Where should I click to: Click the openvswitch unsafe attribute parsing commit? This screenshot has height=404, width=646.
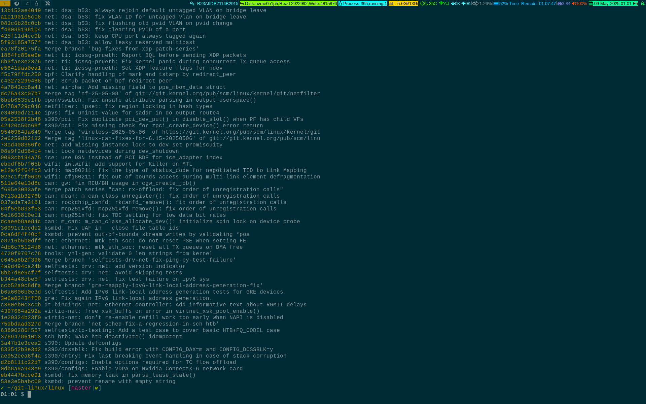128,100
